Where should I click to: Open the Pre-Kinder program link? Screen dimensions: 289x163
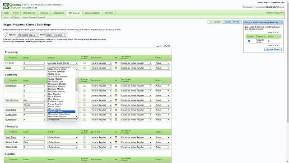pos(10,63)
